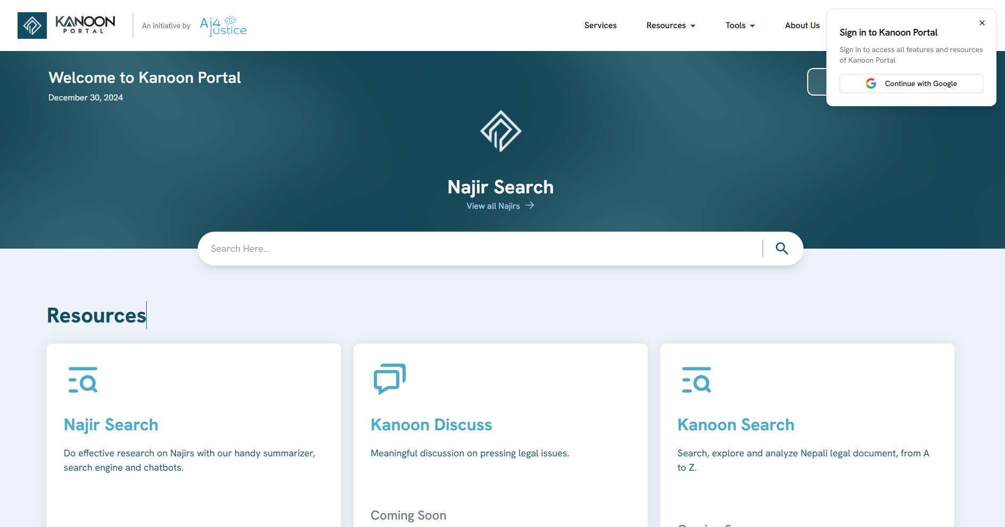Click the Google logo in the sign-in dialog
The height and width of the screenshot is (527, 1005).
tap(870, 83)
